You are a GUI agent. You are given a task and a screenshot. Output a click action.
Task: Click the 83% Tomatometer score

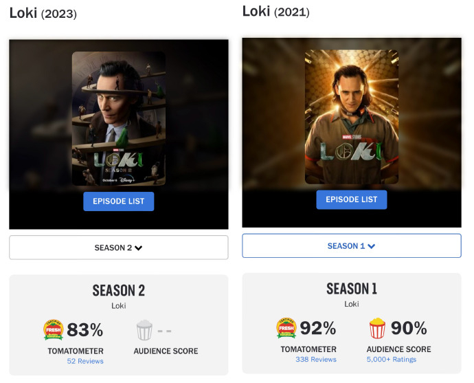click(x=84, y=331)
